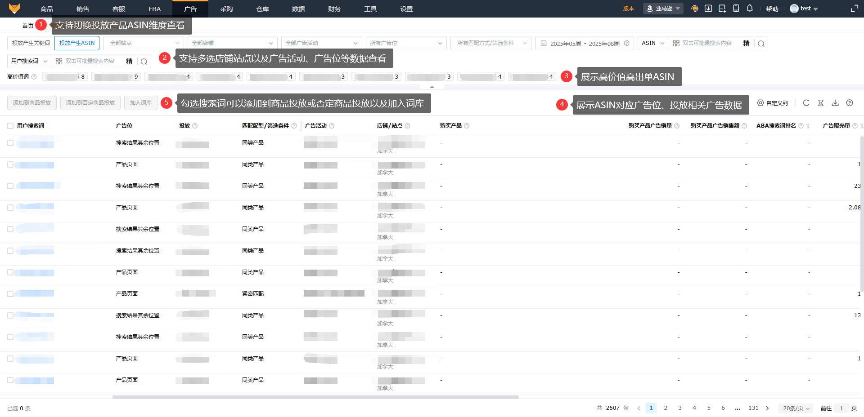Viewport: 864px width, 417px height.
Task: Check the last visible row checkbox
Action: click(x=10, y=380)
